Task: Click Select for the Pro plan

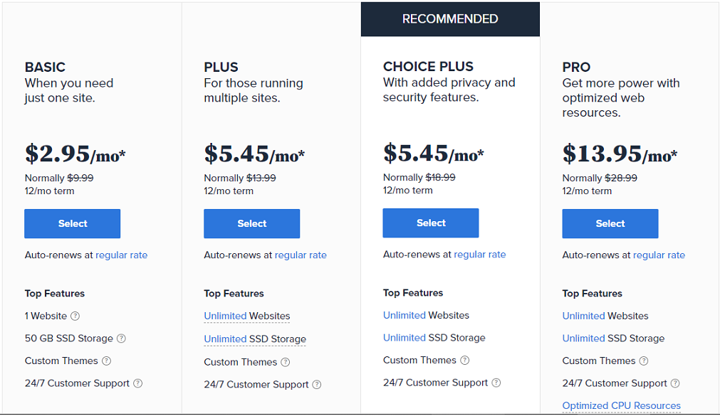Action: coord(610,223)
